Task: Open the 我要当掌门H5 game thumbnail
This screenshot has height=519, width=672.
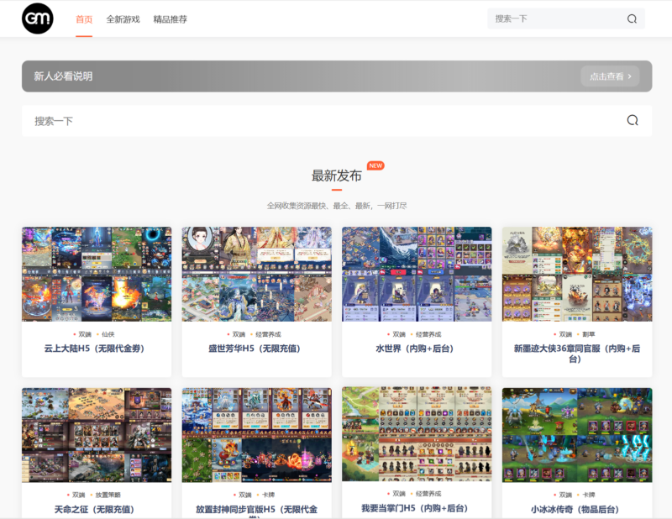Action: click(417, 434)
